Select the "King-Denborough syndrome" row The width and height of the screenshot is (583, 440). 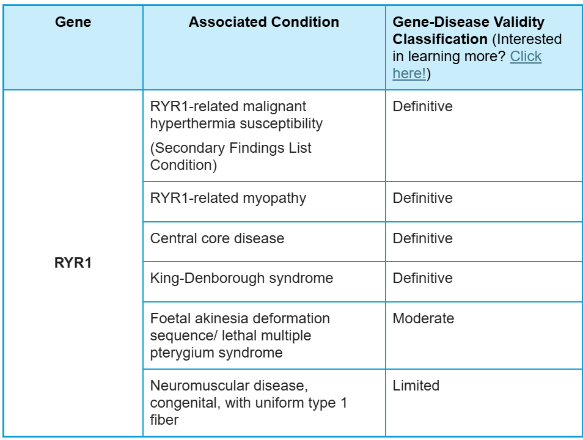point(241,278)
